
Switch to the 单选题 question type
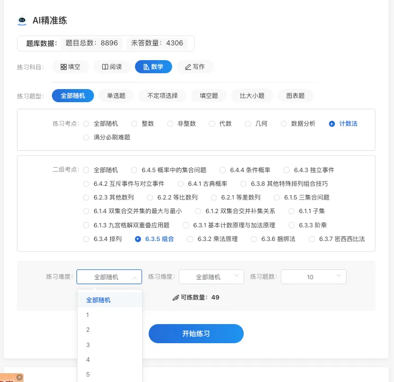pyautogui.click(x=116, y=96)
